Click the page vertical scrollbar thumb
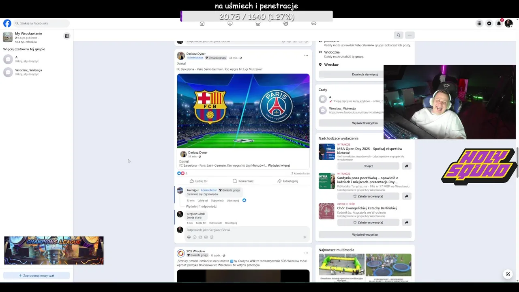This screenshot has height=292, width=519. click(517, 162)
